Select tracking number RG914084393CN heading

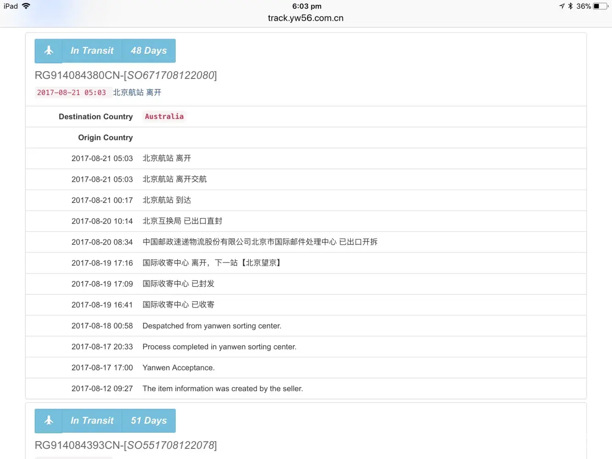pos(126,445)
